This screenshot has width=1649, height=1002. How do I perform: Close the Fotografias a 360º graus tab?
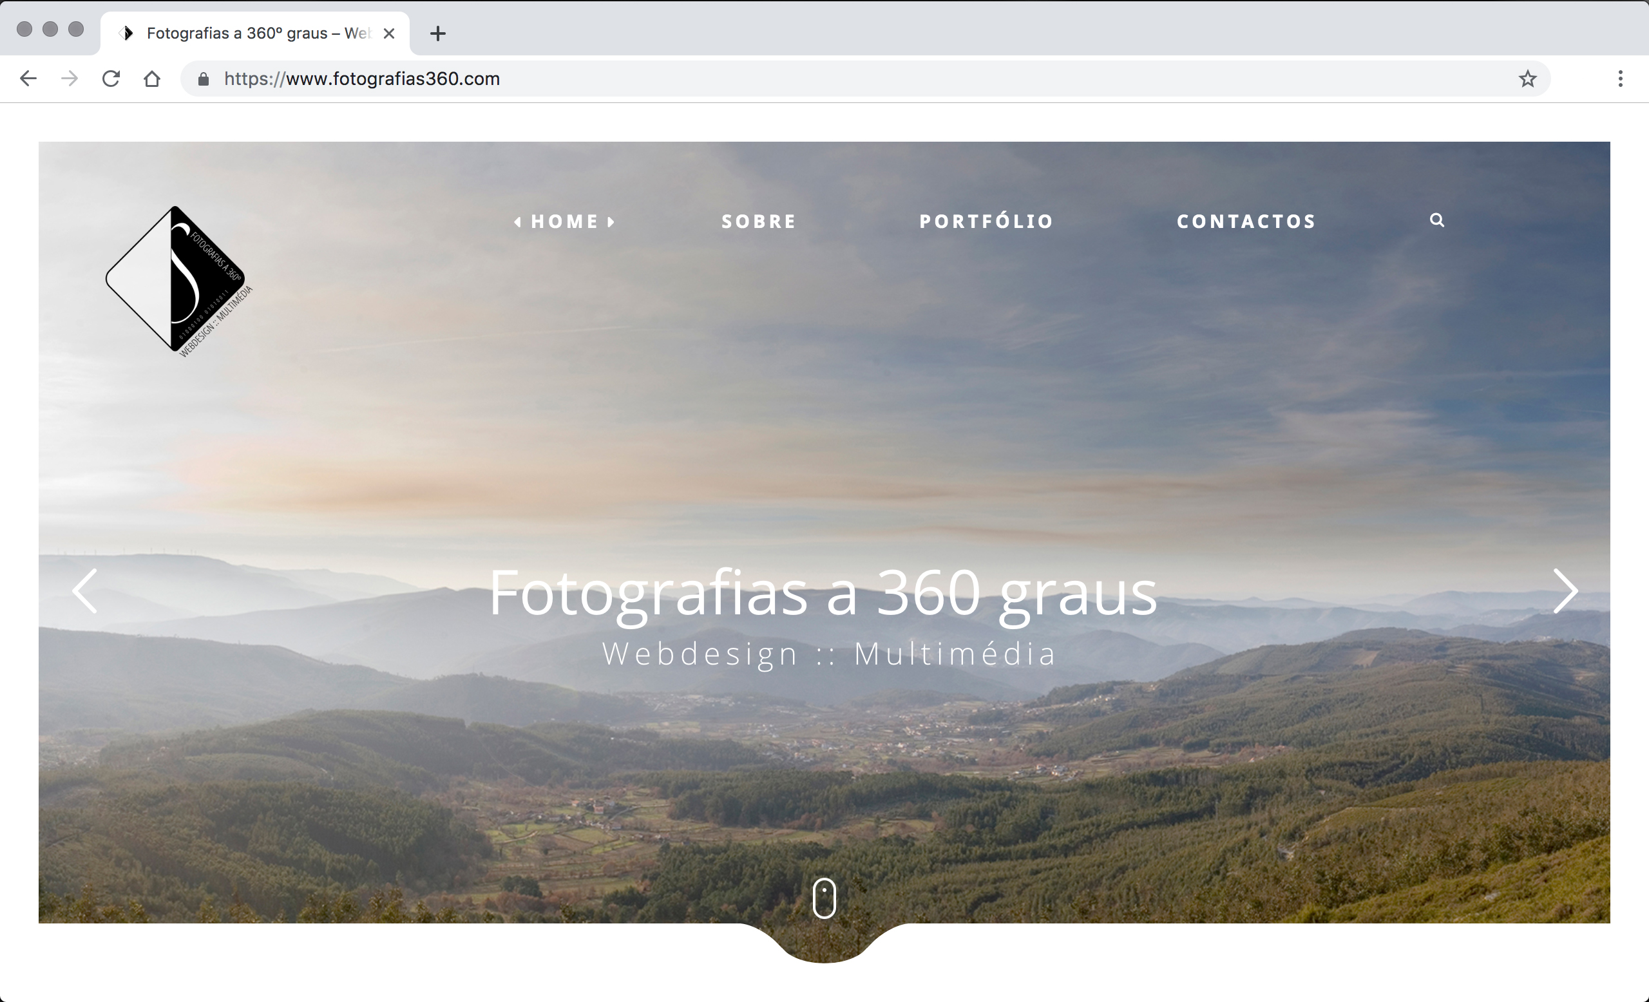coord(389,33)
